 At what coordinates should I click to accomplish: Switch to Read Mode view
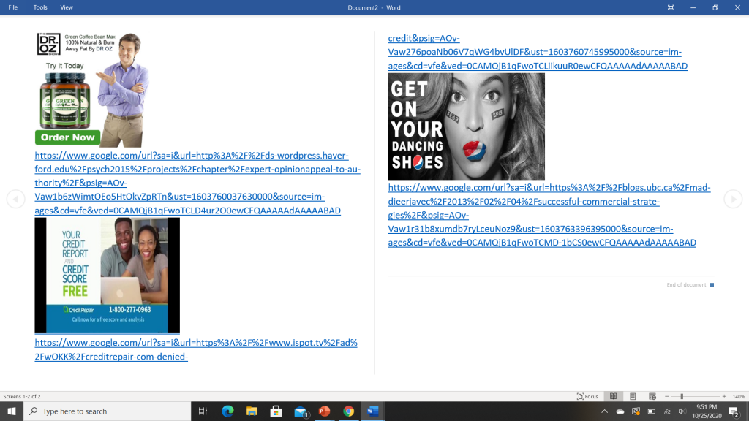(614, 397)
